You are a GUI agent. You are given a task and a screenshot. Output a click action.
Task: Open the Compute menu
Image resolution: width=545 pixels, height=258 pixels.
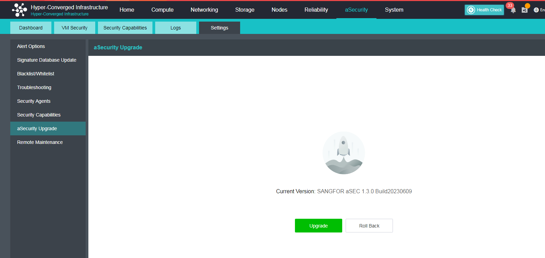click(x=162, y=10)
